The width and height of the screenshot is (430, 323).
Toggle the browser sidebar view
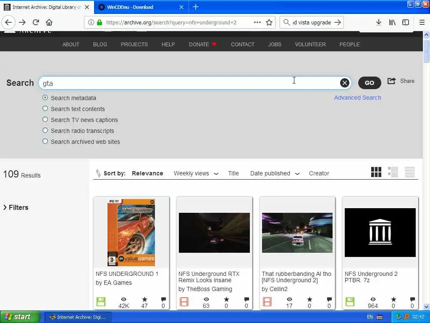tap(406, 22)
